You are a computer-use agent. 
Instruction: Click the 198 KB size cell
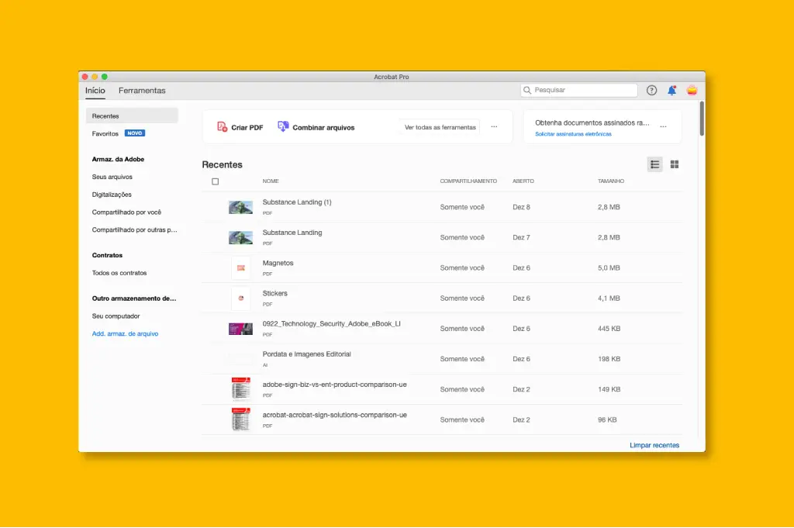[609, 359]
